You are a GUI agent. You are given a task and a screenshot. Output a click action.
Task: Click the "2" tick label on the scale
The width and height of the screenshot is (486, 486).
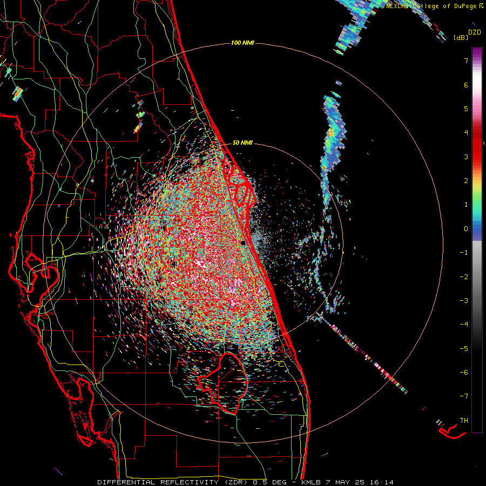tap(466, 181)
